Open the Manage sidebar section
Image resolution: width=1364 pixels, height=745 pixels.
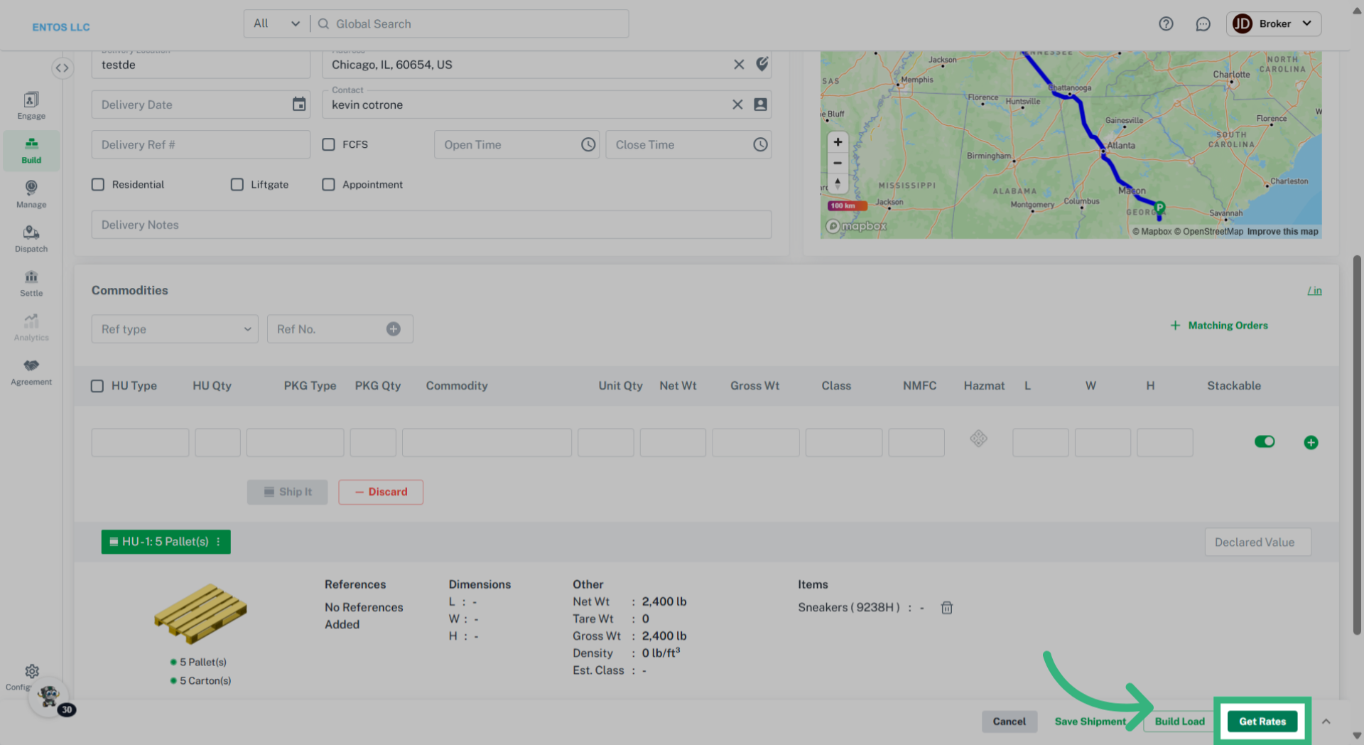31,194
